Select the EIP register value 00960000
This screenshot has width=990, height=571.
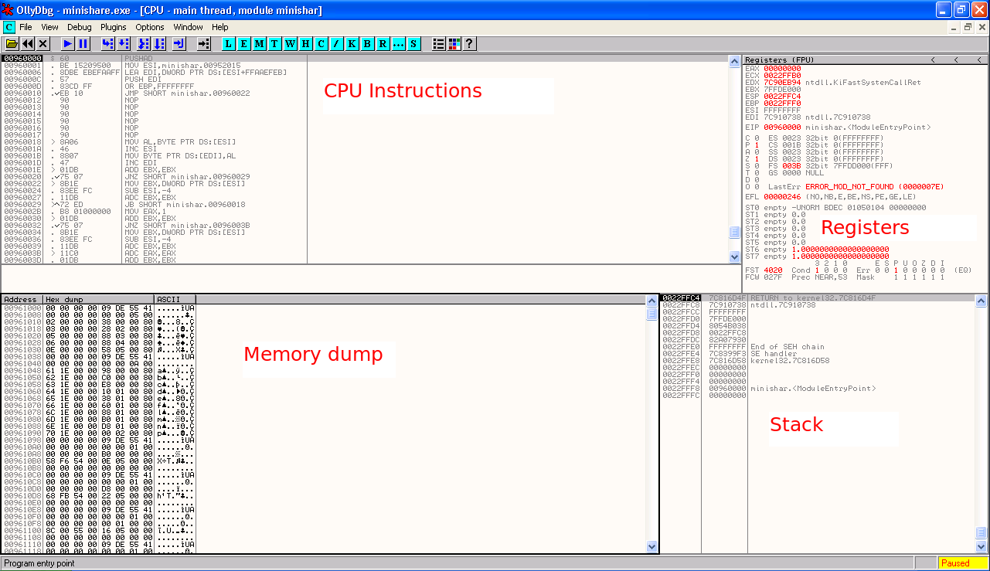click(x=782, y=127)
